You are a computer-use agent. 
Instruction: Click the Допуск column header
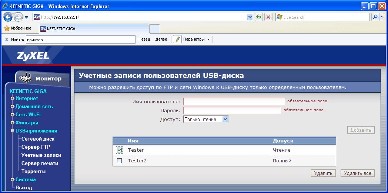[283, 141]
